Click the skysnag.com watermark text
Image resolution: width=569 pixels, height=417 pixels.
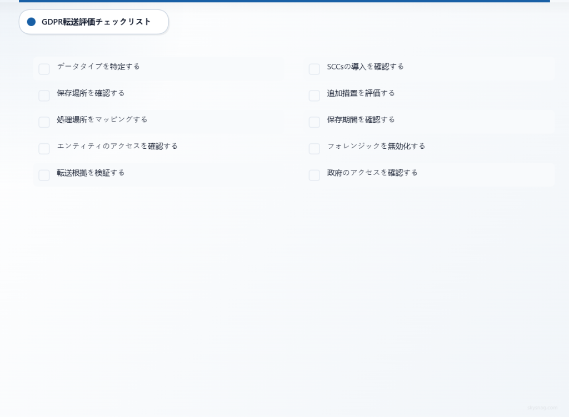(x=542, y=408)
